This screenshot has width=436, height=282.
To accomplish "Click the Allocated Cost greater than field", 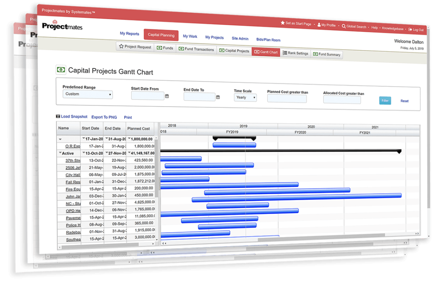I will (342, 99).
